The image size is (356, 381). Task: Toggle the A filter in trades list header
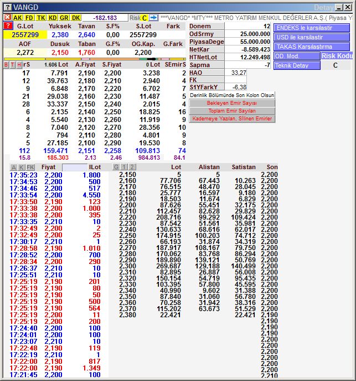[x=14, y=167]
